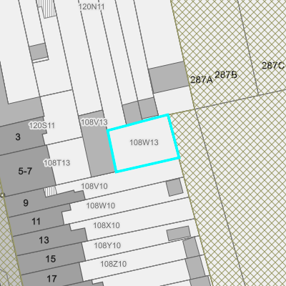
Task: Click parcel label 108Z10
Action: pyautogui.click(x=114, y=264)
